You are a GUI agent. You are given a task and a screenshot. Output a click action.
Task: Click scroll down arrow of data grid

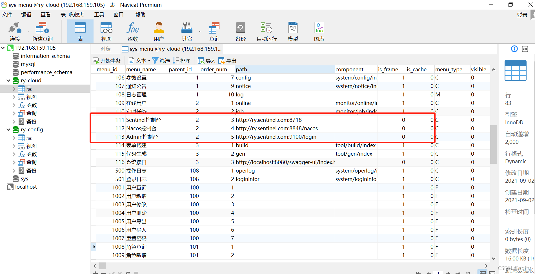tap(494, 258)
